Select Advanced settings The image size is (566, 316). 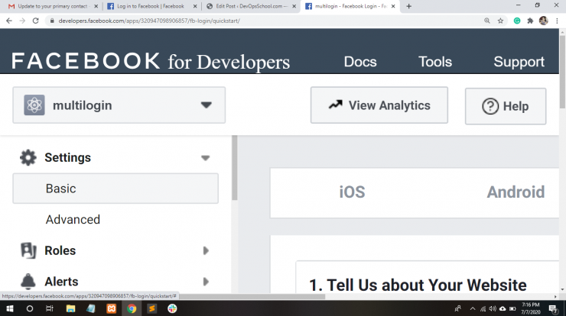73,219
